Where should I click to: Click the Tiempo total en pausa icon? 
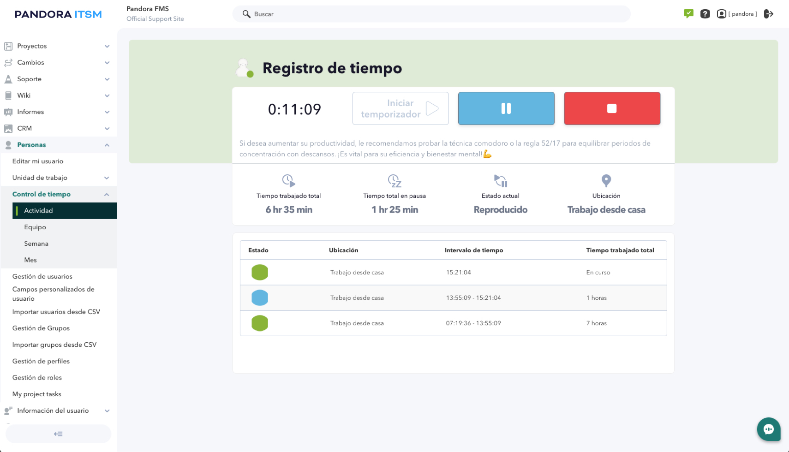click(394, 180)
